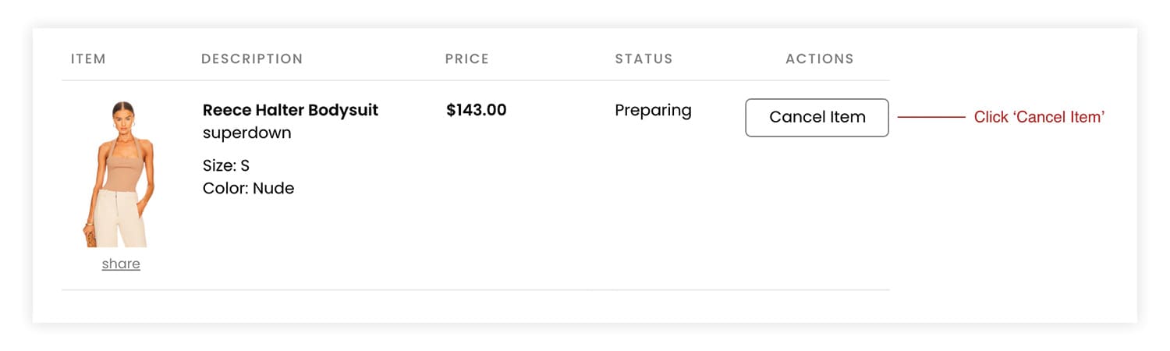Select the superdown brand name

(x=246, y=133)
